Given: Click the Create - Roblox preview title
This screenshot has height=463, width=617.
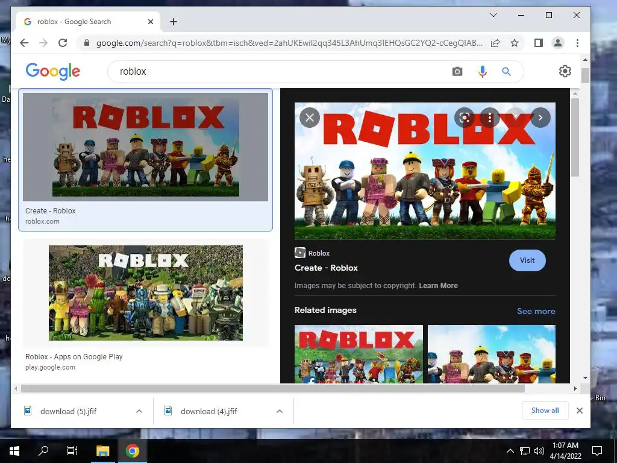Looking at the screenshot, I should [x=326, y=268].
